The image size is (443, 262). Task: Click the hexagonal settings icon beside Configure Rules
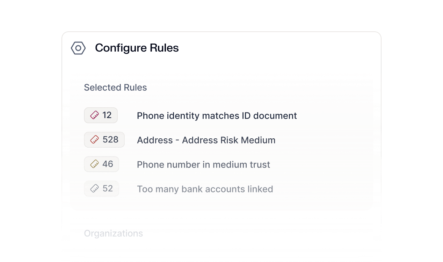[x=78, y=48]
